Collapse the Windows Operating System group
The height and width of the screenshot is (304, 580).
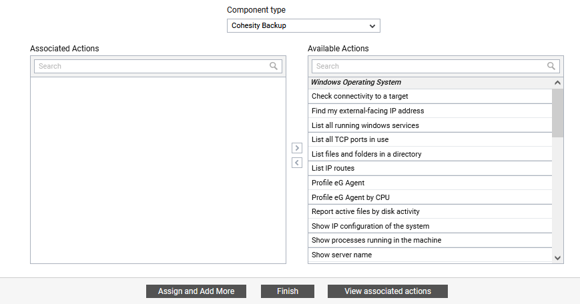point(430,83)
